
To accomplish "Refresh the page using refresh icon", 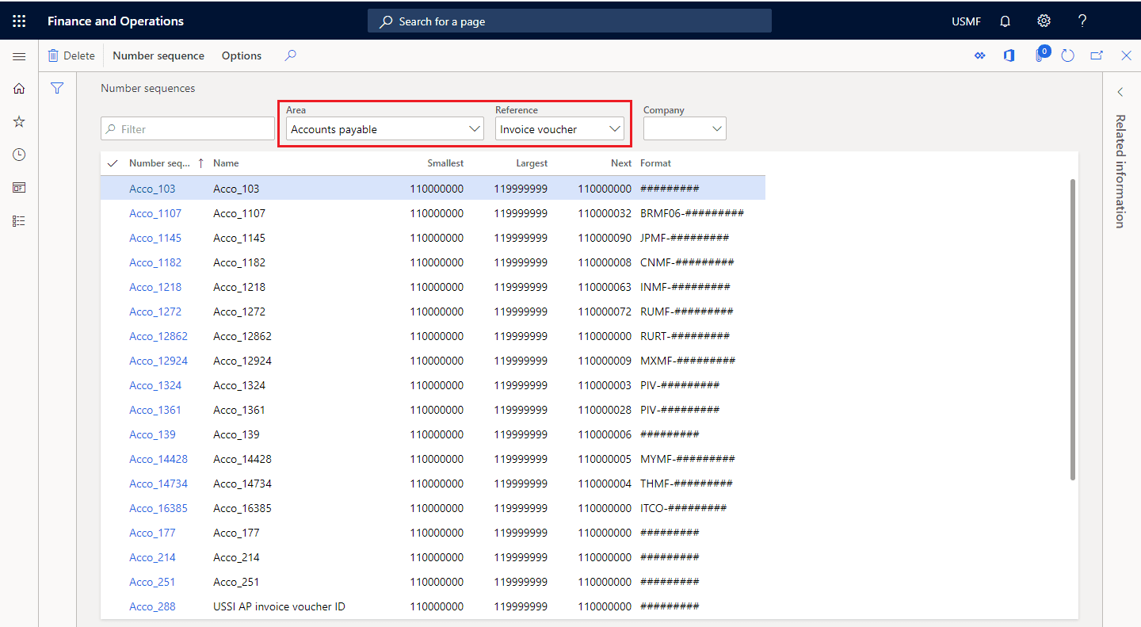I will 1067,55.
